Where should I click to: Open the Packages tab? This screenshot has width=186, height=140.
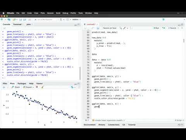click(22, 83)
